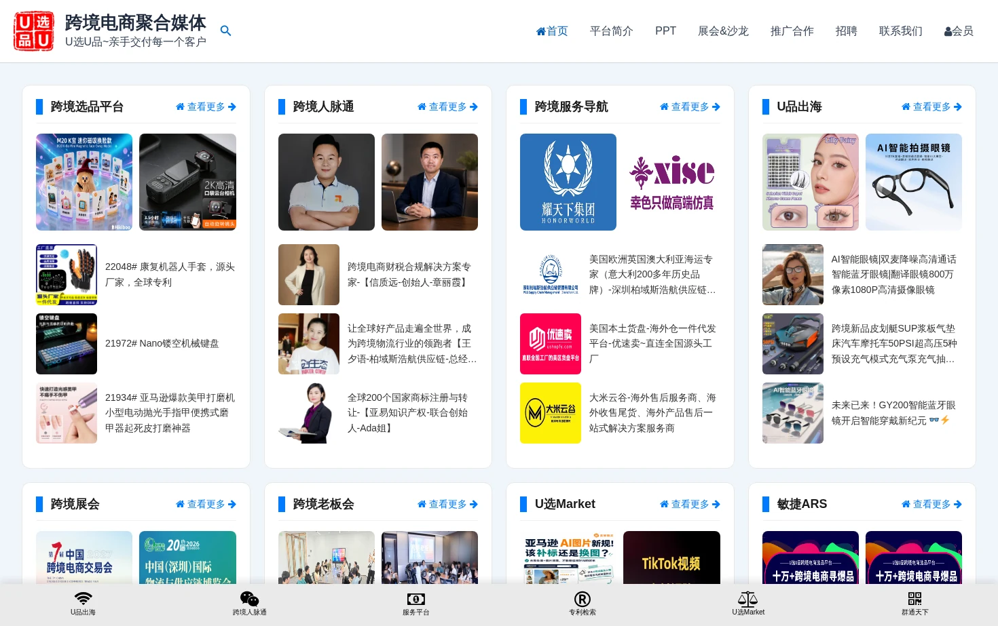Click 查看更多 in 敏捷ARS section
Image resolution: width=998 pixels, height=626 pixels.
tap(931, 504)
